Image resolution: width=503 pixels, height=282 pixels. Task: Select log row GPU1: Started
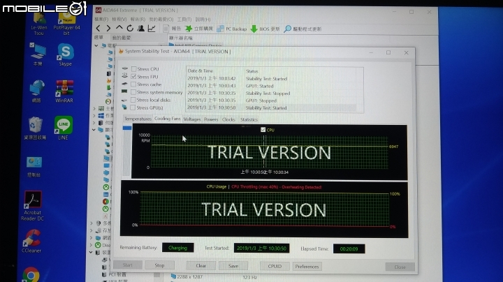tap(271, 86)
